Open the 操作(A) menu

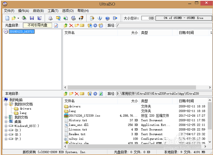tap(23, 11)
